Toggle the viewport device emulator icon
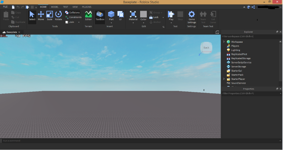 (x=217, y=32)
